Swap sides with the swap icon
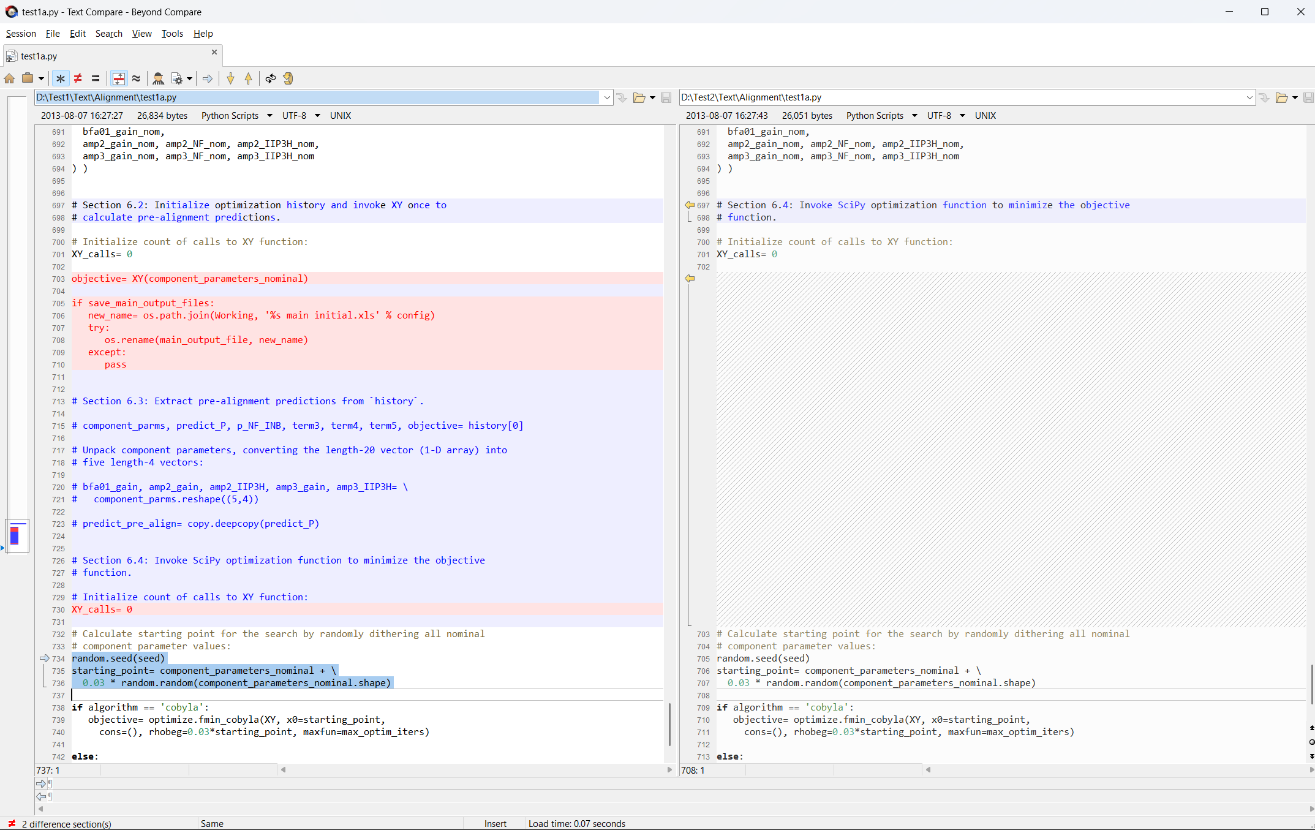 point(270,78)
